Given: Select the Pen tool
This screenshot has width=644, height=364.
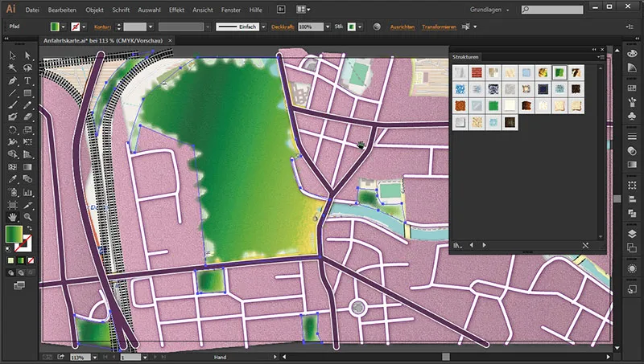Looking at the screenshot, I should (x=12, y=80).
